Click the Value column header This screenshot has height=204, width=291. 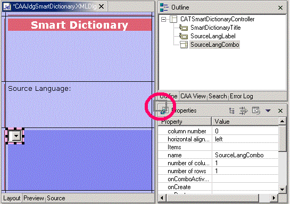click(245, 122)
